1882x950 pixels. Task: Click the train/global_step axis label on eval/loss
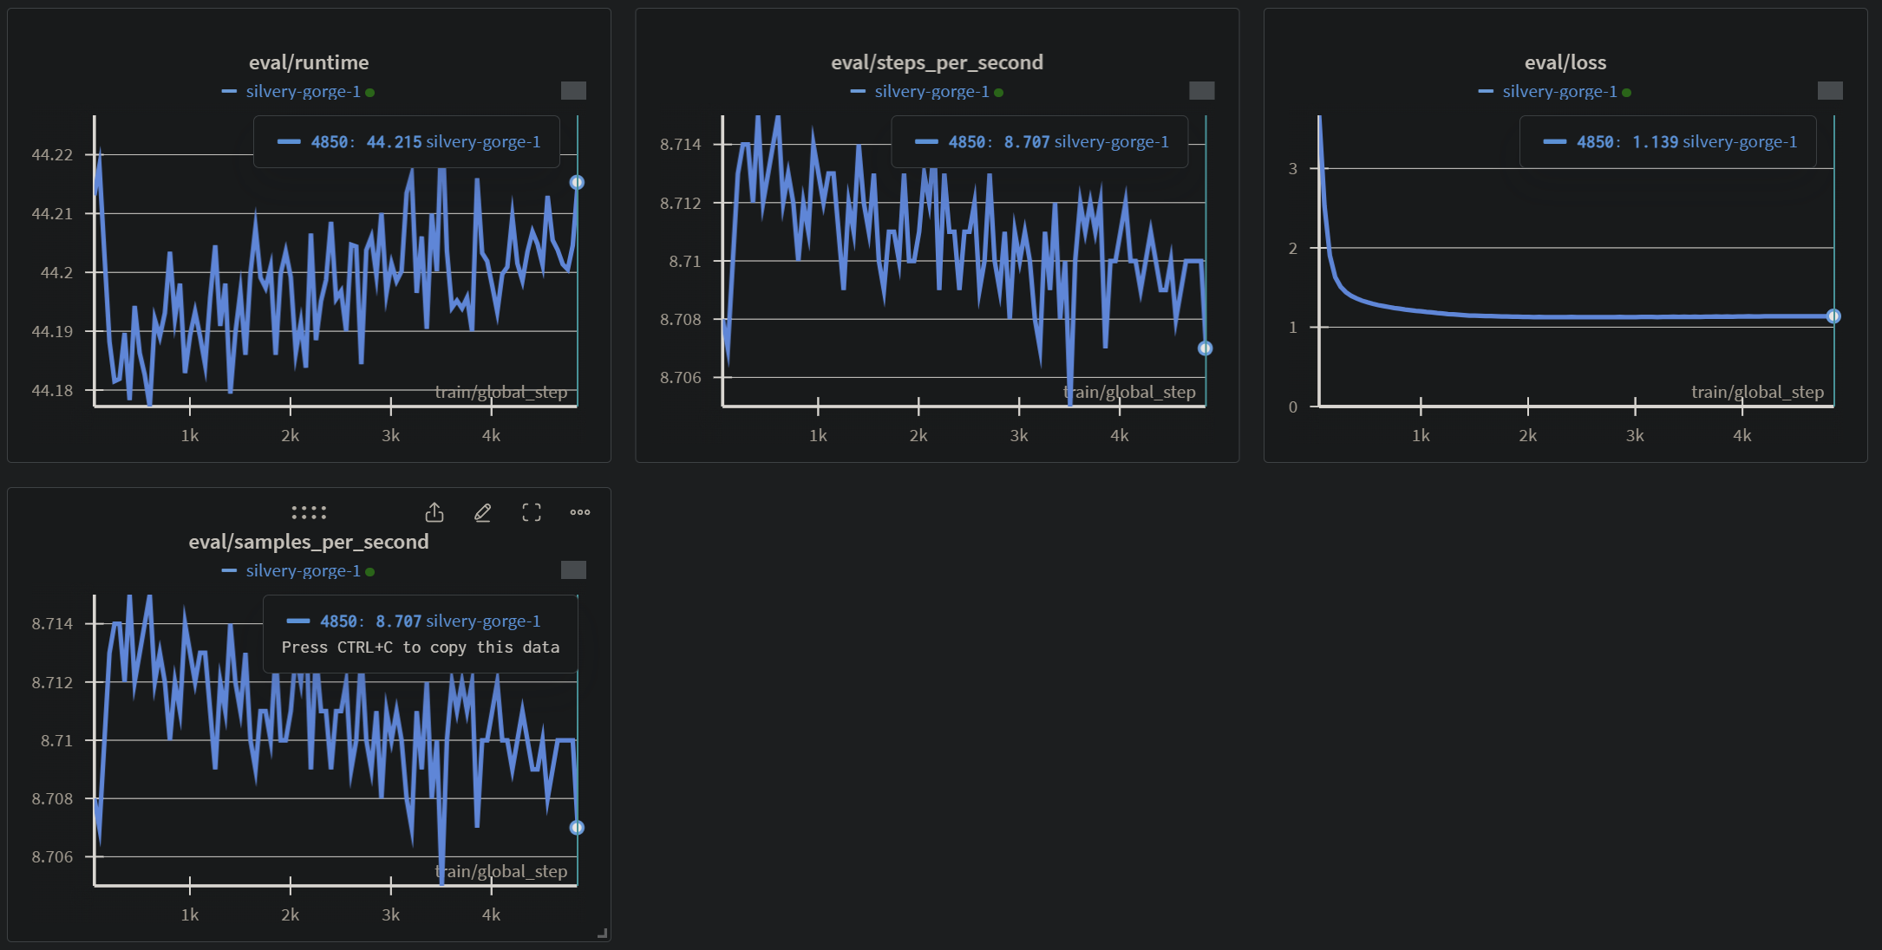coord(1756,392)
